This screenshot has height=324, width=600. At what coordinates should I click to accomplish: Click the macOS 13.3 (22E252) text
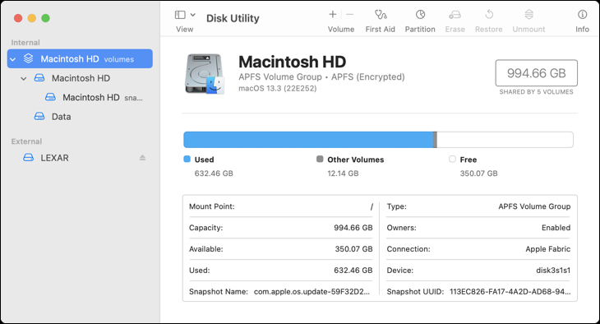pyautogui.click(x=278, y=89)
